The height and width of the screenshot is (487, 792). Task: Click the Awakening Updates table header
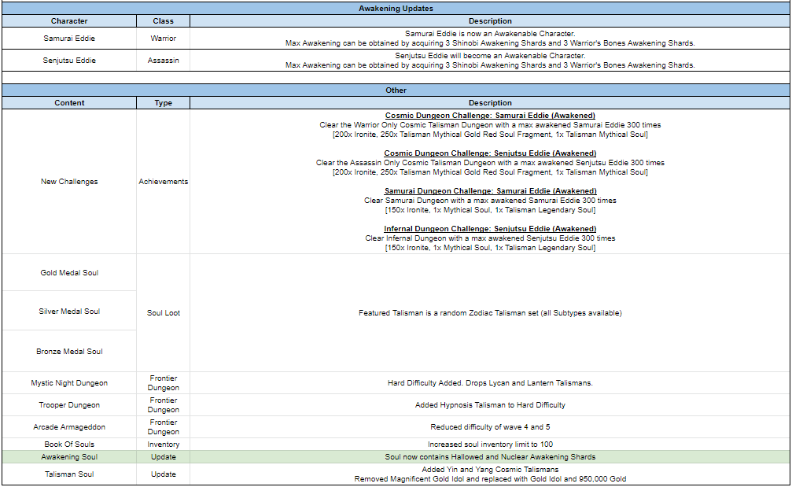tap(396, 9)
